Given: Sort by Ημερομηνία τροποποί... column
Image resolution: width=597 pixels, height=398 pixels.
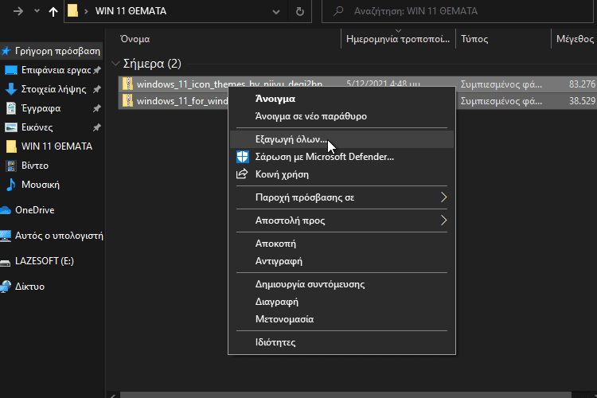Looking at the screenshot, I should (x=398, y=39).
